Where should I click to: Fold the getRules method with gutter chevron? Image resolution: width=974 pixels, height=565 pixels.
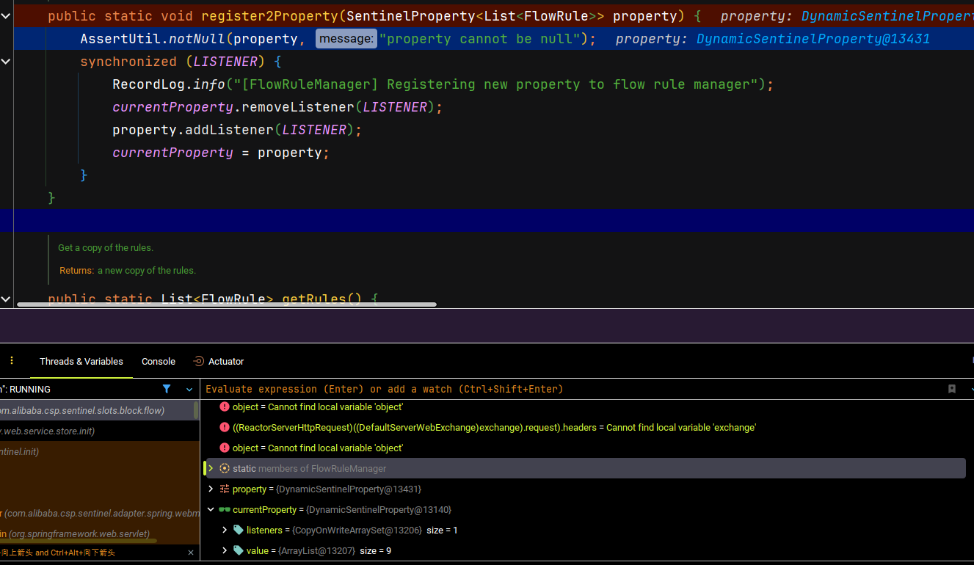(x=6, y=299)
